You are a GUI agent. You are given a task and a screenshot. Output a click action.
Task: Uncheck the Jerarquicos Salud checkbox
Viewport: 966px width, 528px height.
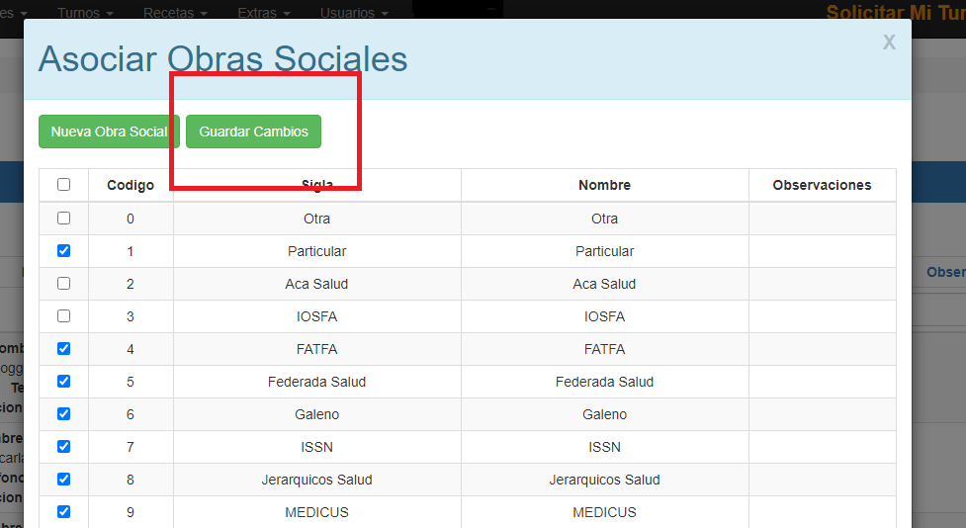pyautogui.click(x=64, y=480)
